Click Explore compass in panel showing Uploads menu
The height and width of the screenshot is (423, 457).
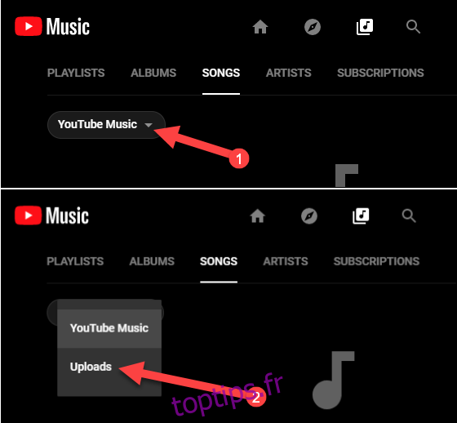tap(309, 216)
